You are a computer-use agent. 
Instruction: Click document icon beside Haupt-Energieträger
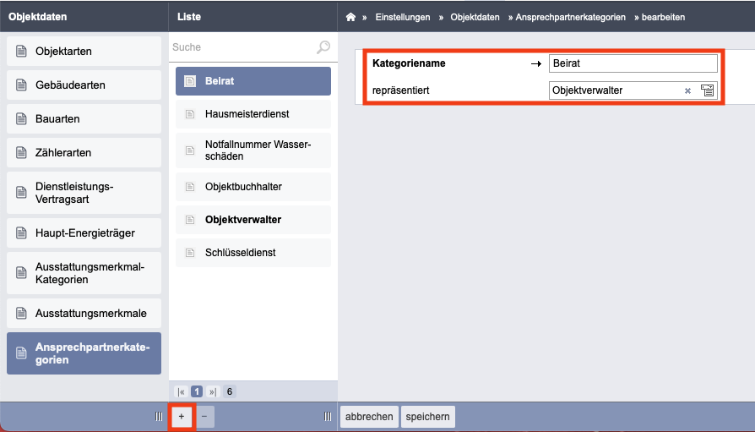point(21,232)
